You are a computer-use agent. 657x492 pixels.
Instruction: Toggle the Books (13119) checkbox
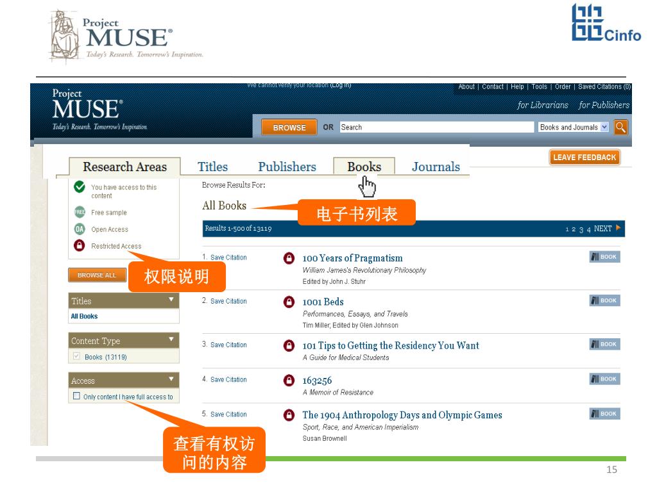tap(76, 356)
